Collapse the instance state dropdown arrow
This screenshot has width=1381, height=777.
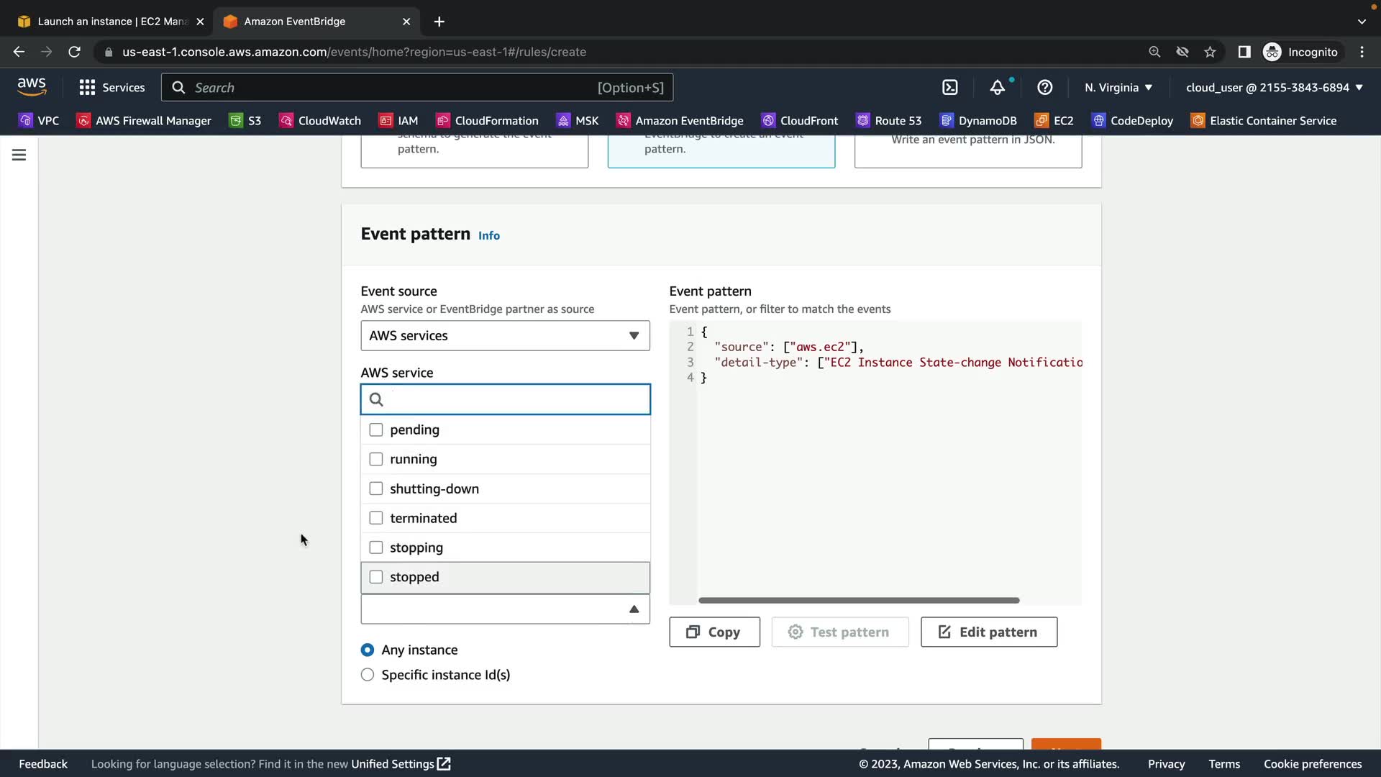[634, 609]
